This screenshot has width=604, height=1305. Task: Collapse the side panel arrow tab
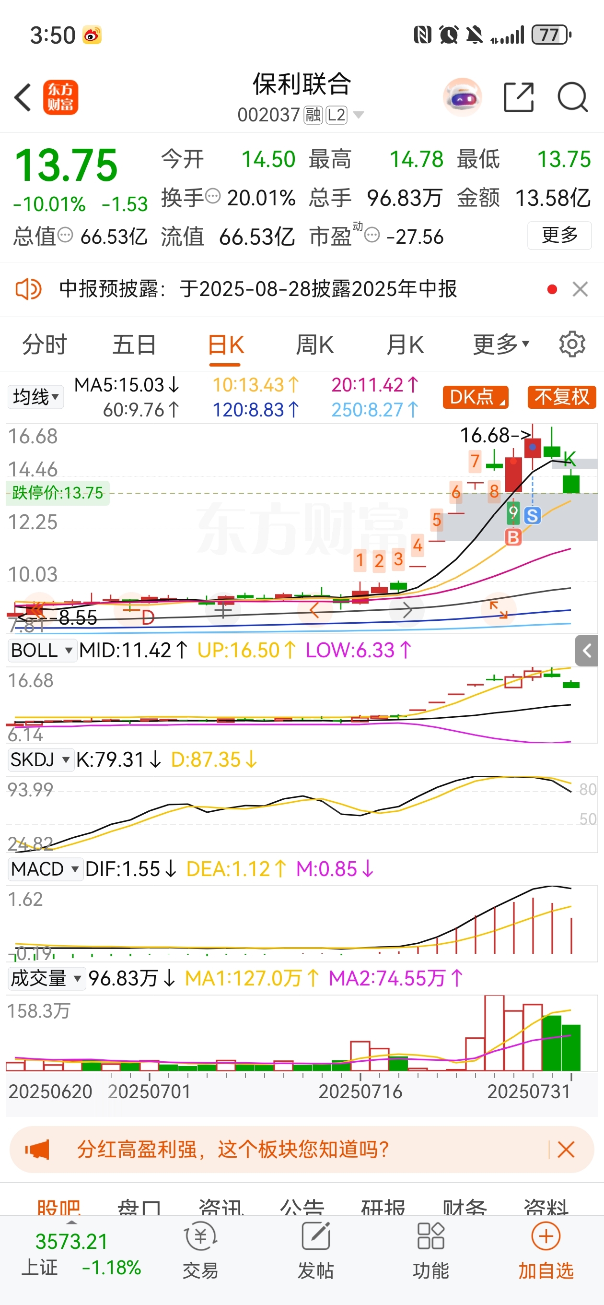point(587,651)
